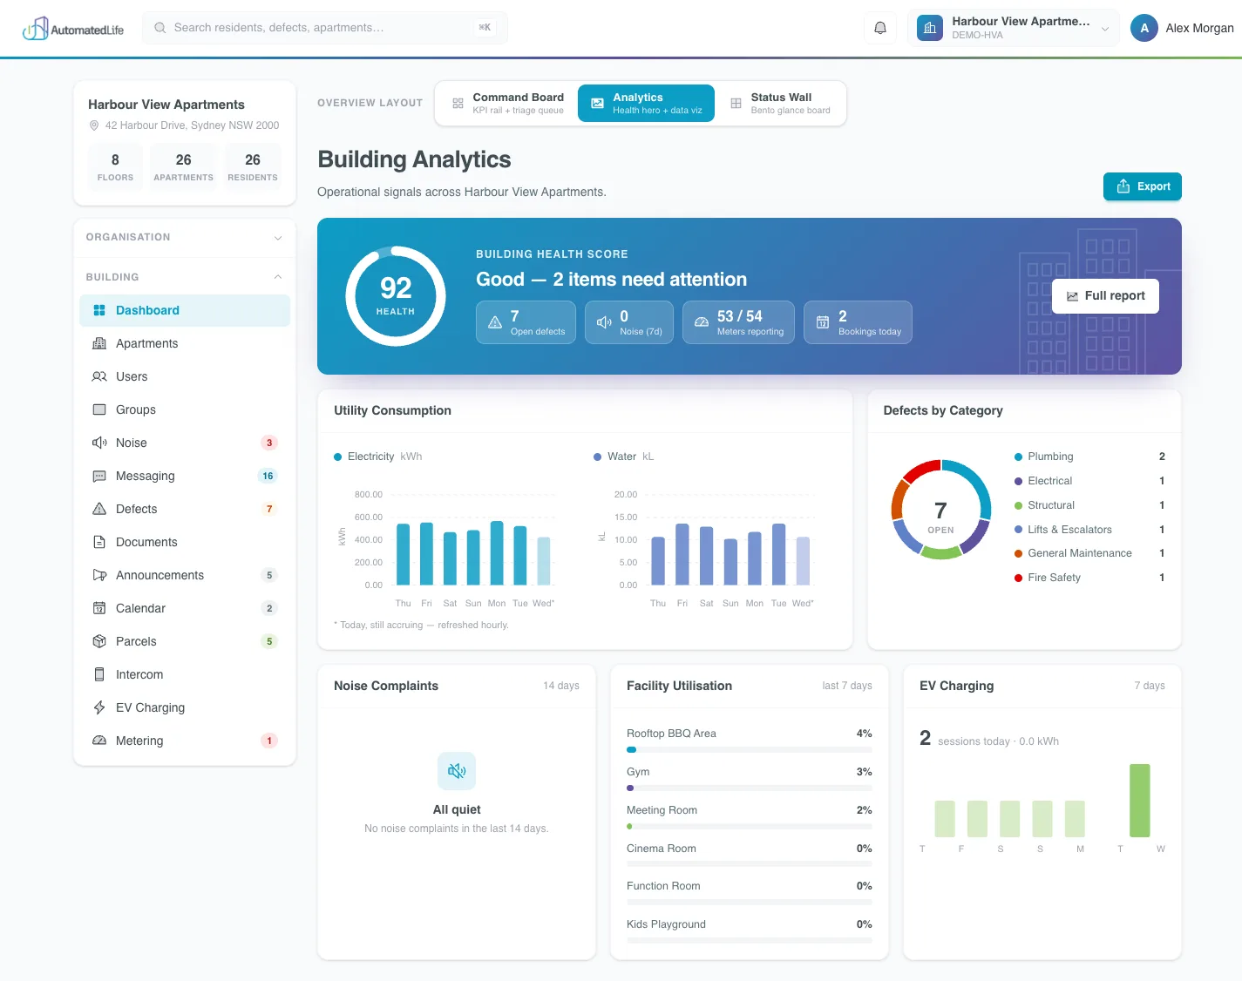Select the Analytics layout tab

(x=646, y=103)
